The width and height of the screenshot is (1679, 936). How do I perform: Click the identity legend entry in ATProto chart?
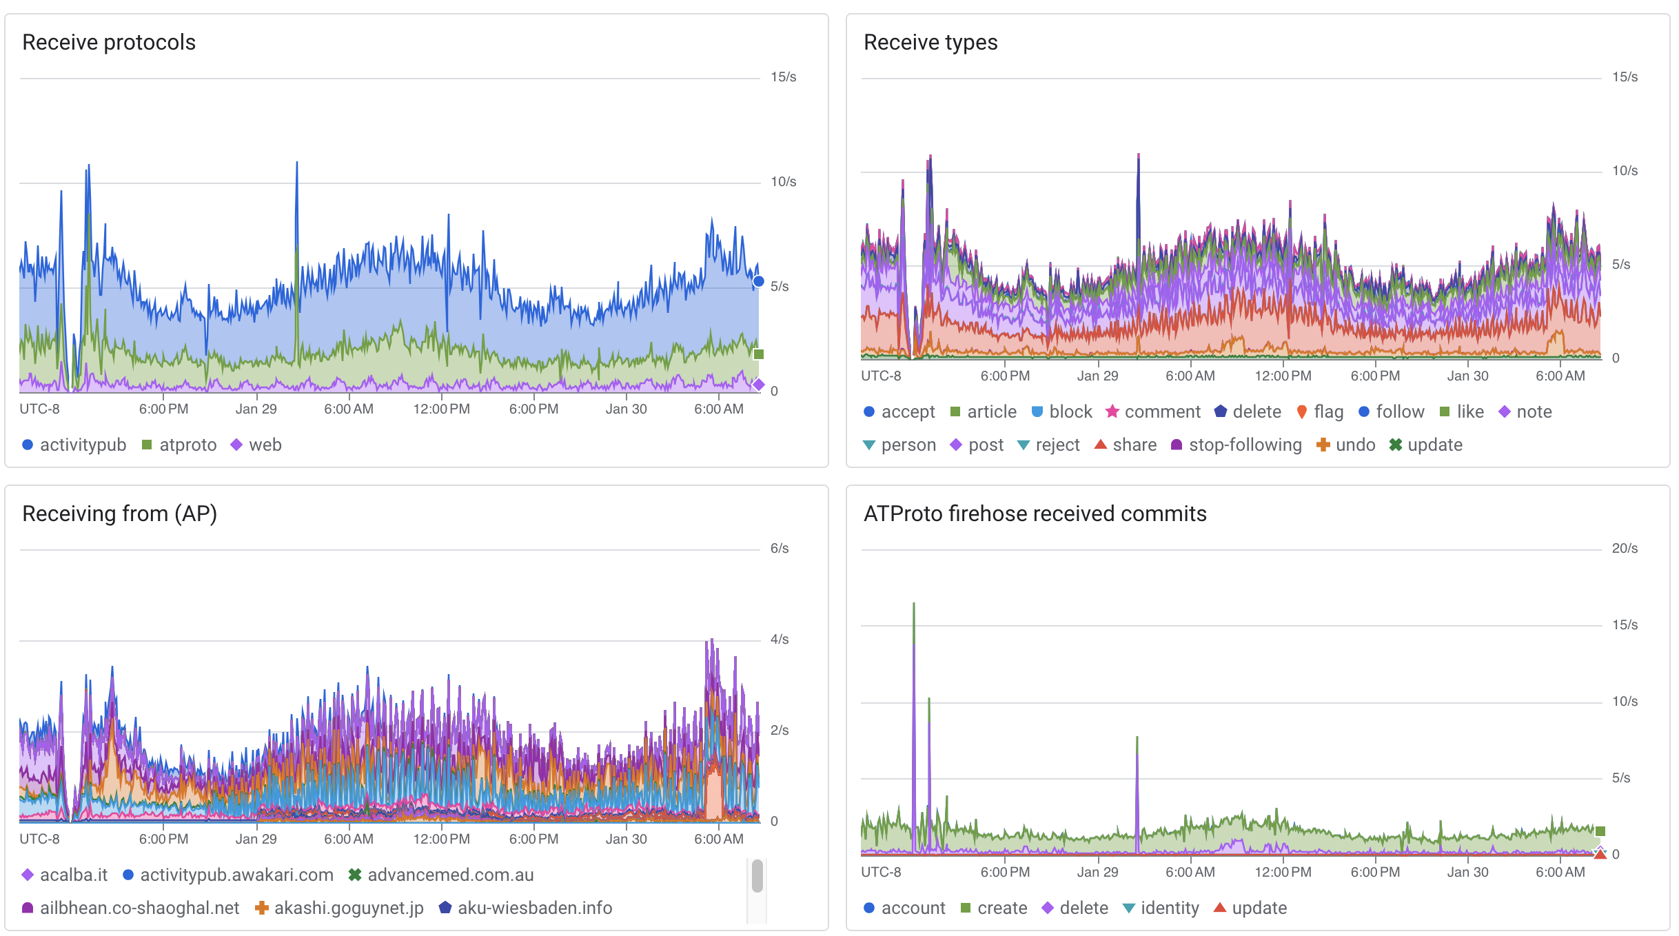tap(1169, 908)
